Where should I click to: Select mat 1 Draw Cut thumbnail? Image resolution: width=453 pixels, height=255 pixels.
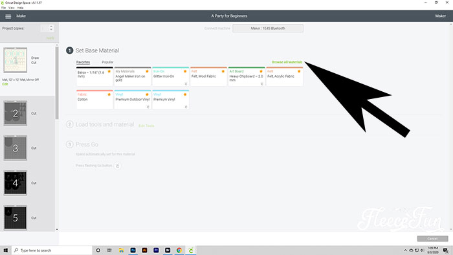point(16,60)
